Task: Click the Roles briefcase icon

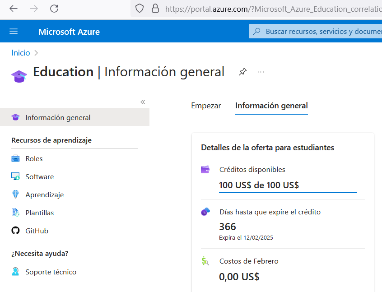Action: [x=16, y=158]
